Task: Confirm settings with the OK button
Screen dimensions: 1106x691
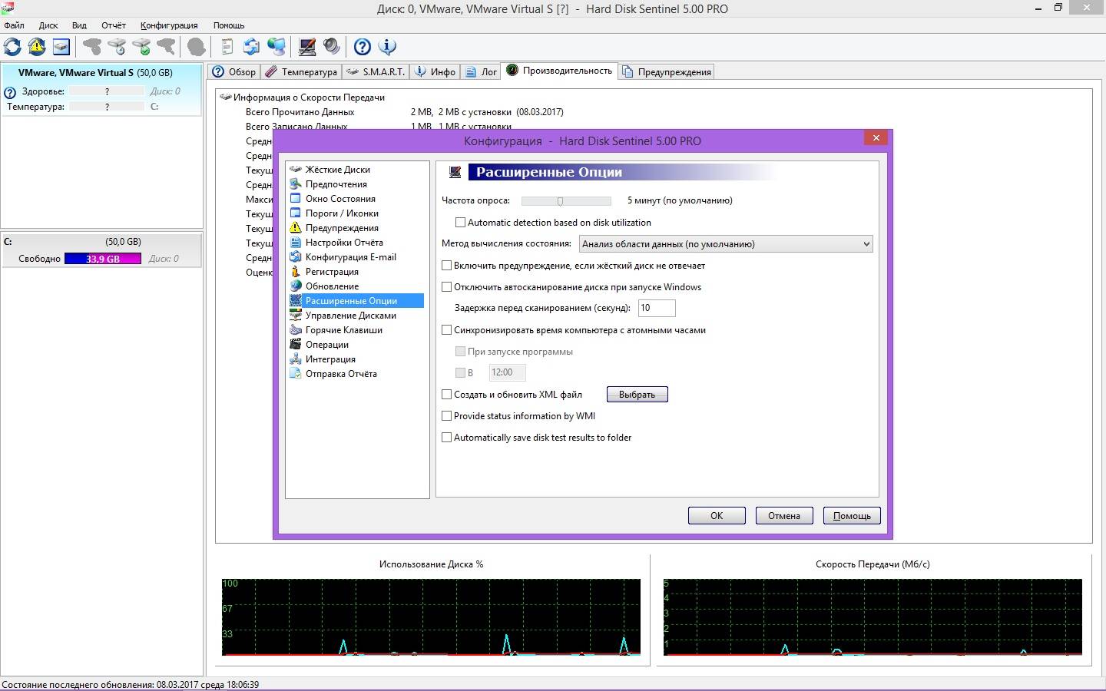Action: (x=717, y=516)
